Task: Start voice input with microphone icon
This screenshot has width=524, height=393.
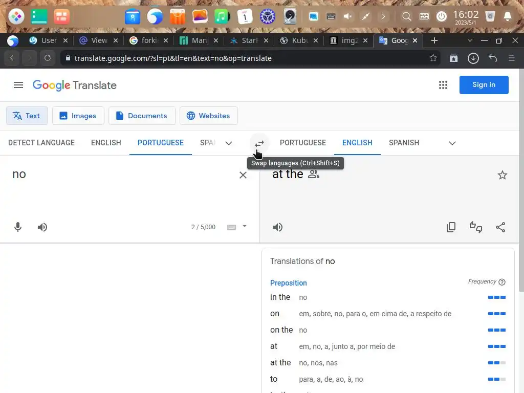Action: pyautogui.click(x=18, y=227)
